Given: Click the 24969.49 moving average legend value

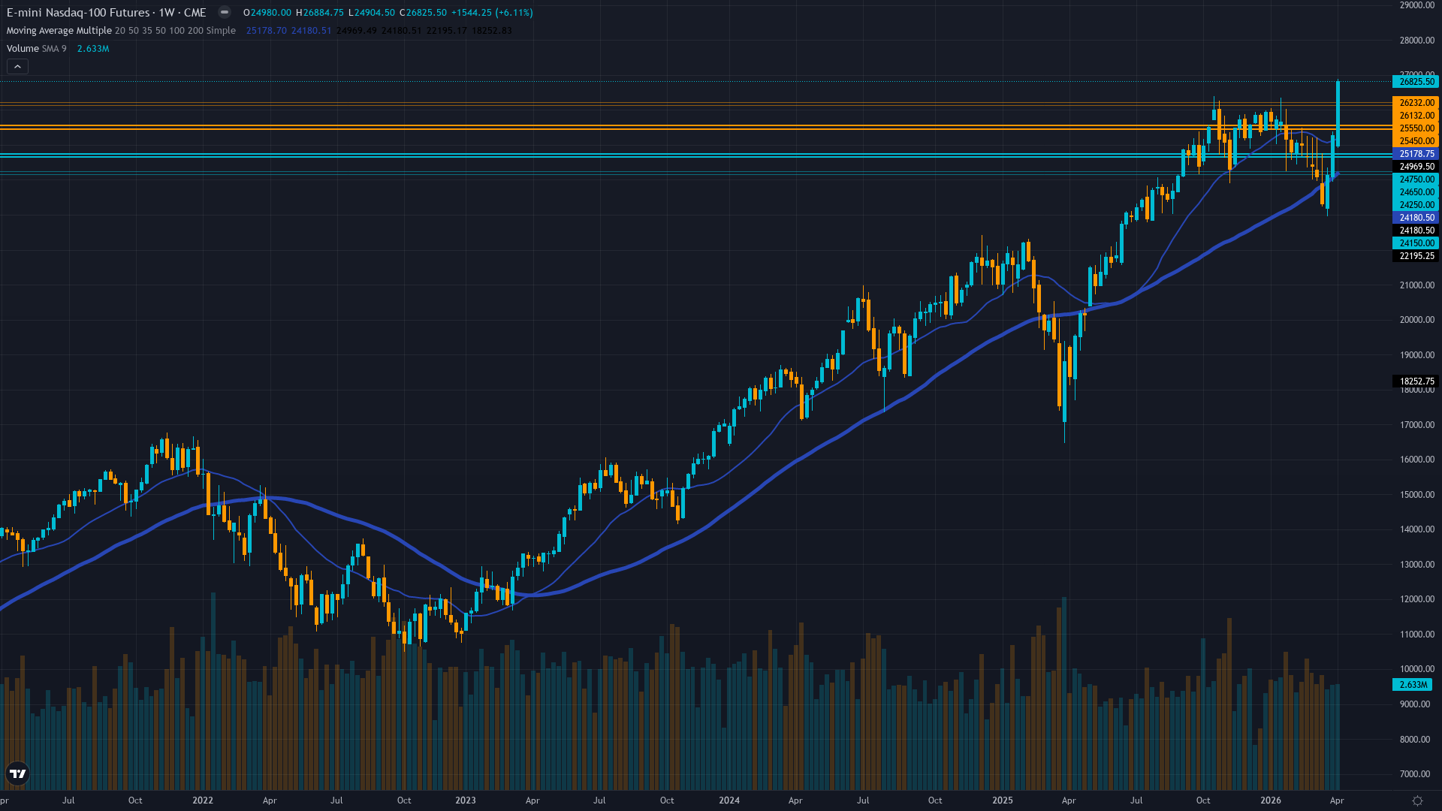Looking at the screenshot, I should point(357,31).
